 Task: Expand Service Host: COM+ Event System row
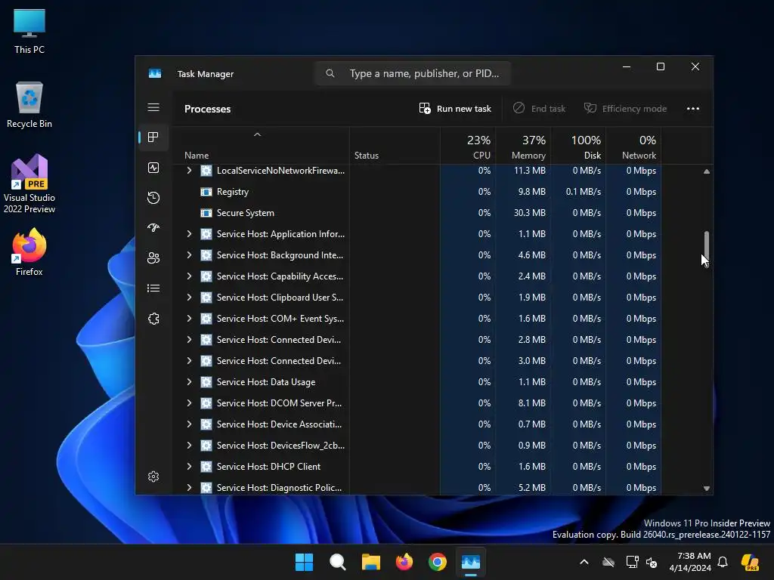pos(189,319)
